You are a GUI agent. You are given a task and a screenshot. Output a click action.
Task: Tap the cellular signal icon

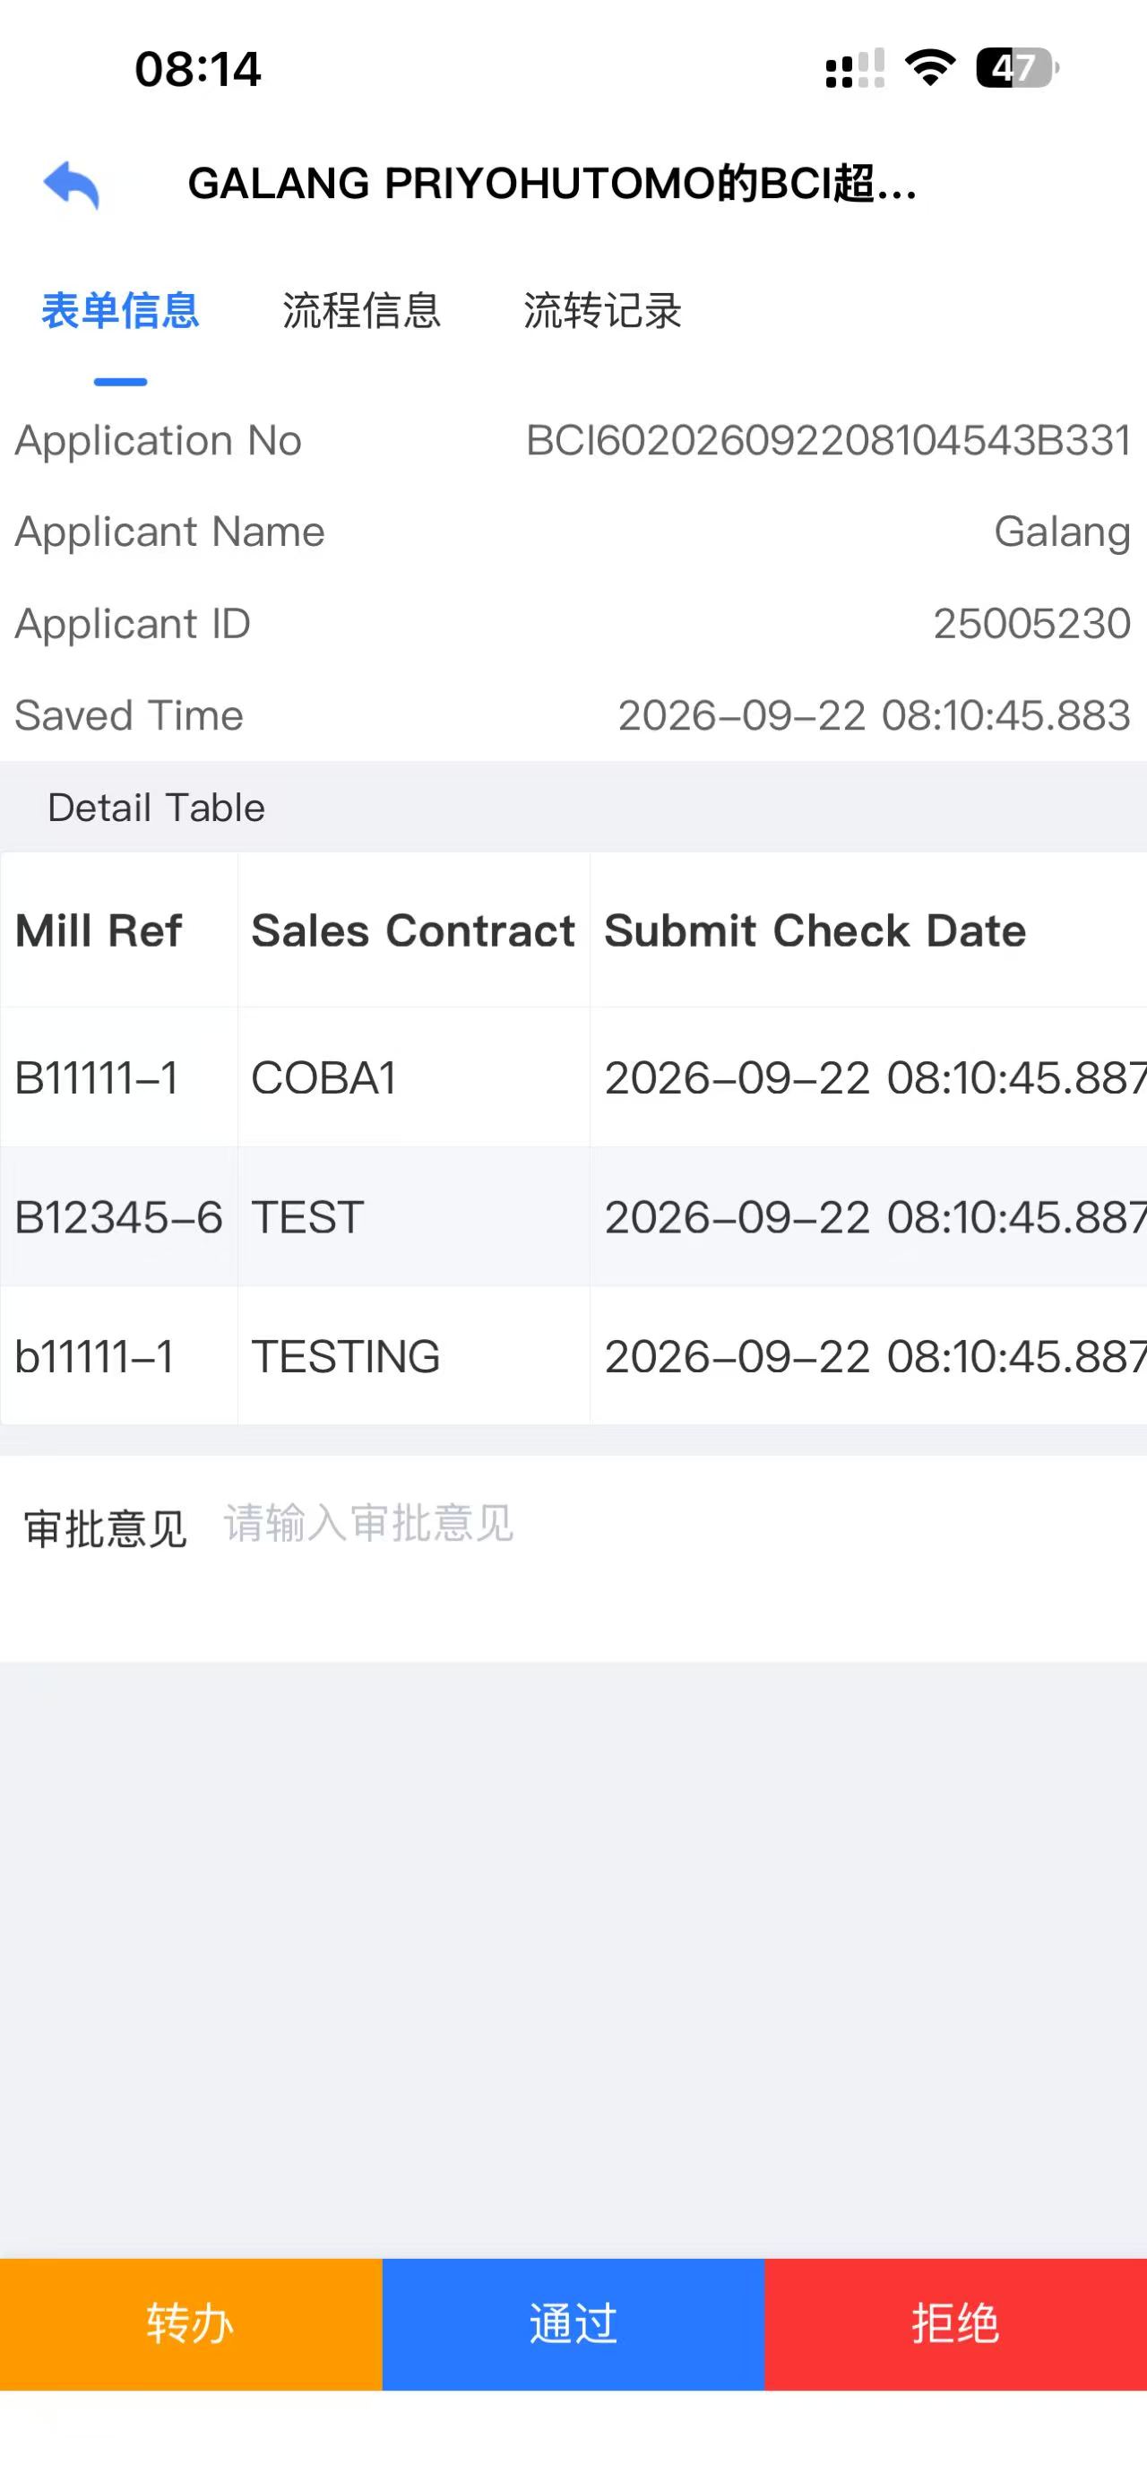[854, 68]
